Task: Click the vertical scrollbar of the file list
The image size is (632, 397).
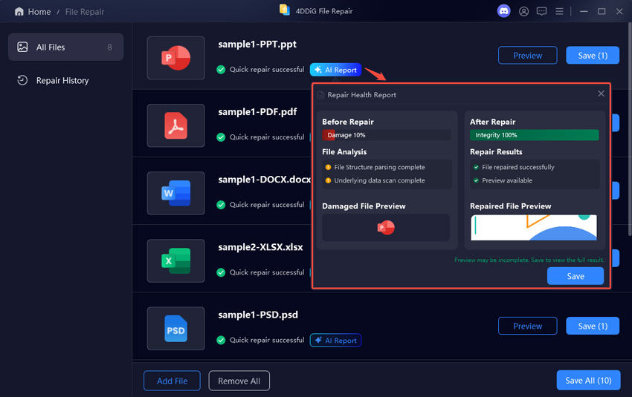Action: 630,128
